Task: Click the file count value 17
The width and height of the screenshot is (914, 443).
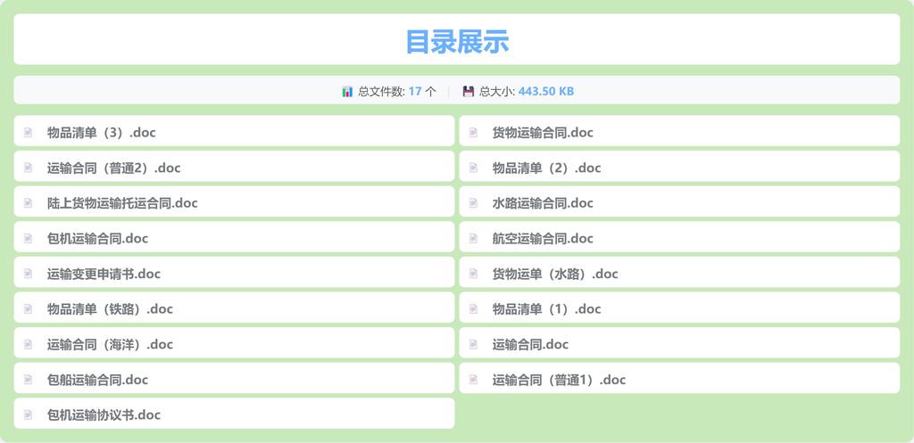Action: click(x=415, y=92)
